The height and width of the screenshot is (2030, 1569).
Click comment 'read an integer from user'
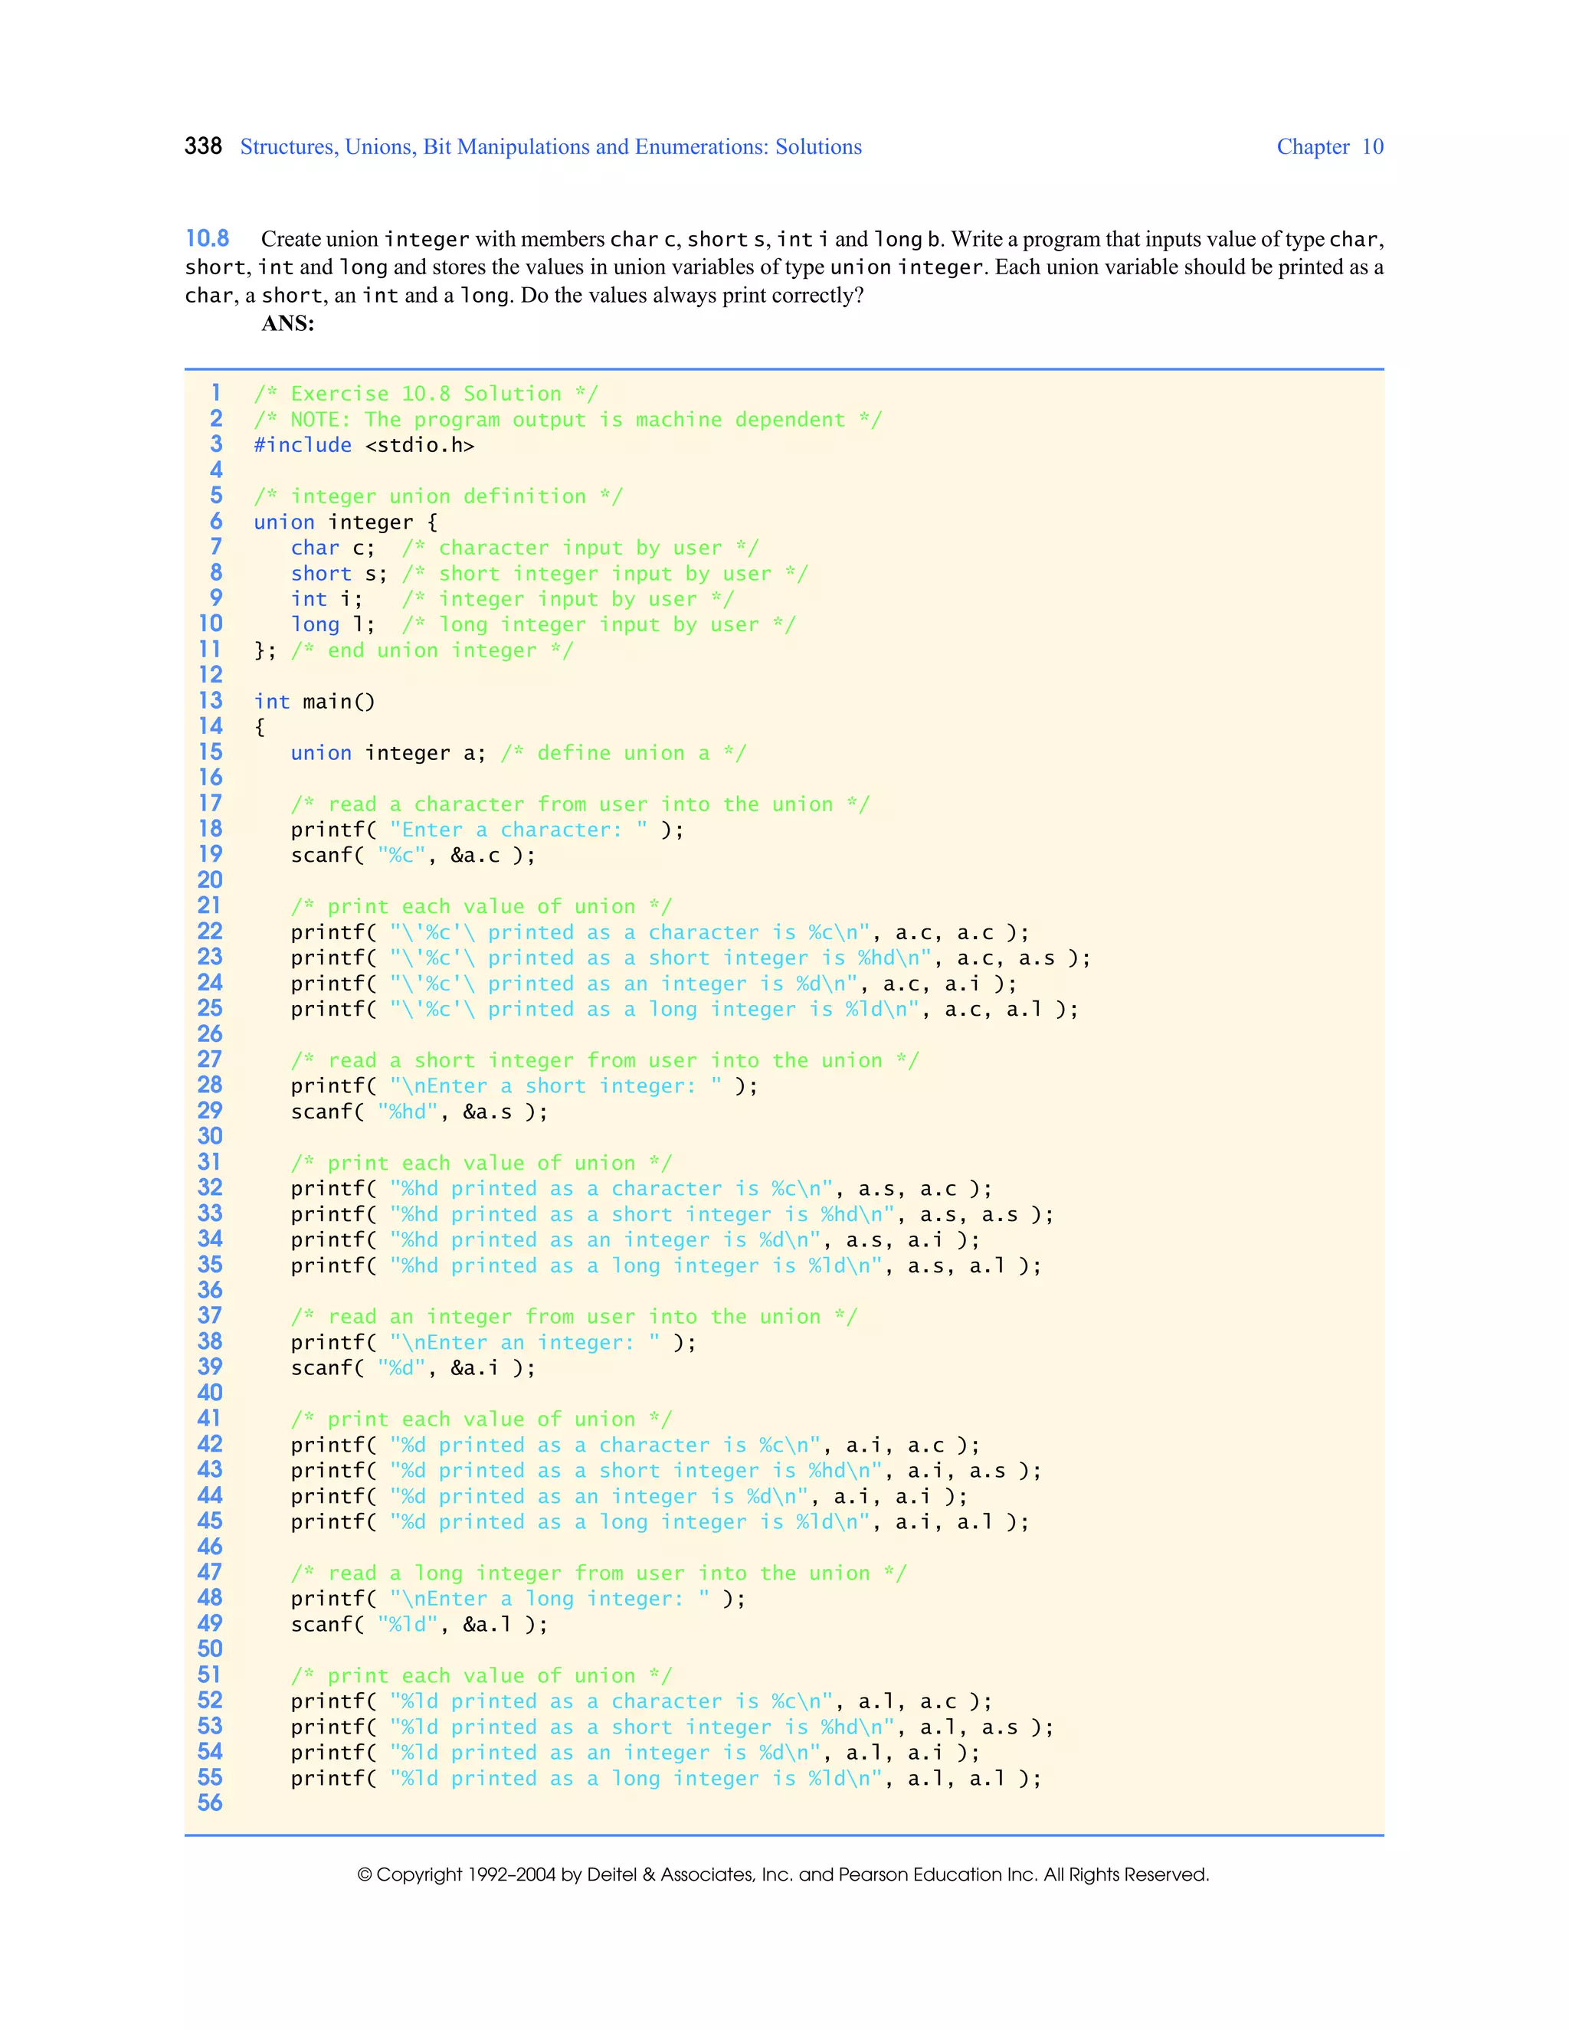[575, 1317]
